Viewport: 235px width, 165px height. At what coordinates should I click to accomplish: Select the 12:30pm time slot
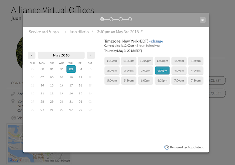coord(162,61)
